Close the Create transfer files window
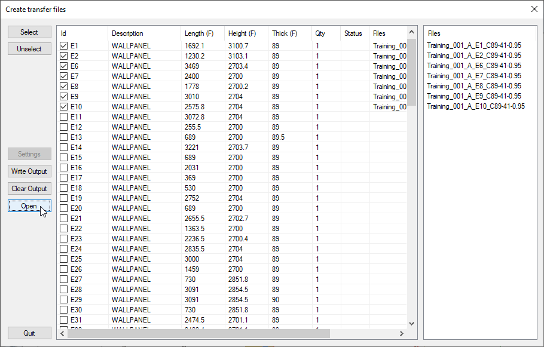This screenshot has height=347, width=544. point(534,9)
